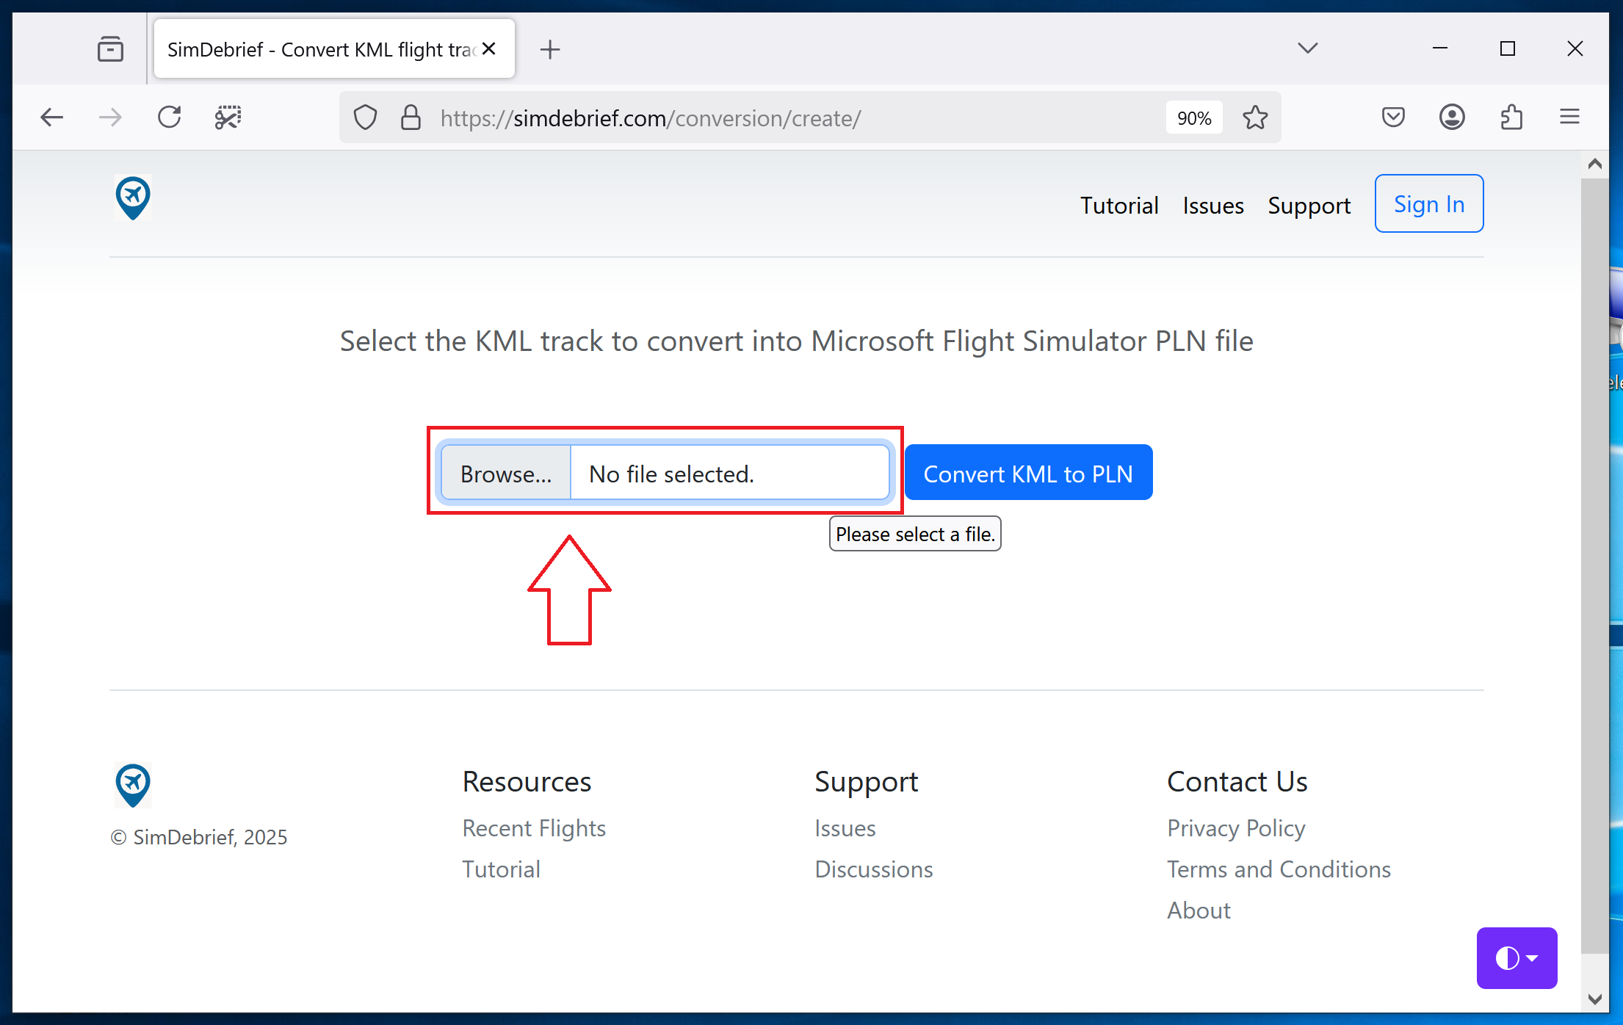The image size is (1623, 1025).
Task: Open the Issues nav link in the header
Action: 1213,205
